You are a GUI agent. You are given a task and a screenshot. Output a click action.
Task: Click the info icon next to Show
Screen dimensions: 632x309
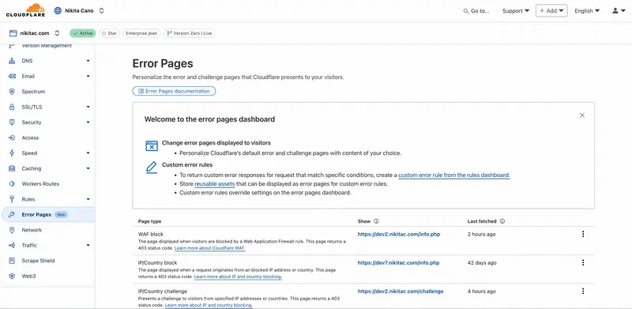point(376,221)
